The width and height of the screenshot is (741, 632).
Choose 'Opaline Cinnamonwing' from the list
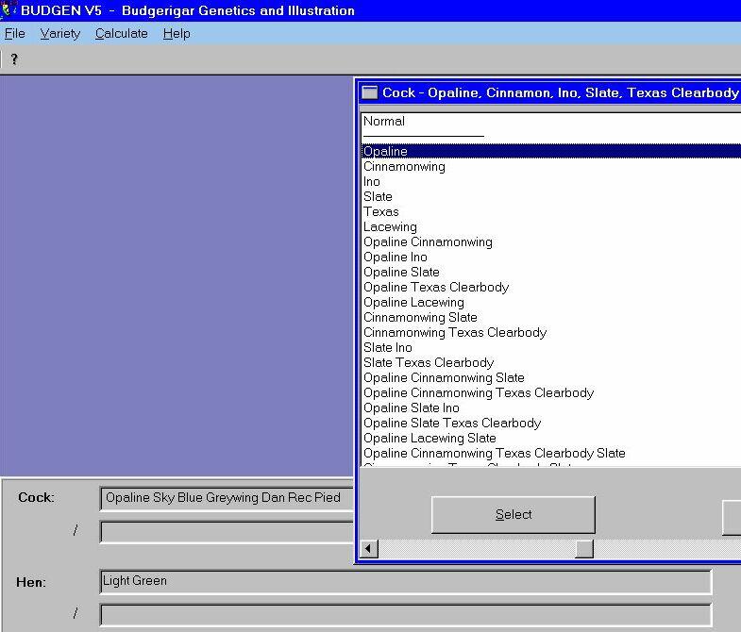551,241
